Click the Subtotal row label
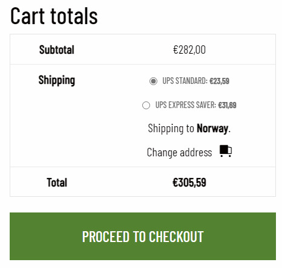The image size is (282, 268). click(x=57, y=49)
